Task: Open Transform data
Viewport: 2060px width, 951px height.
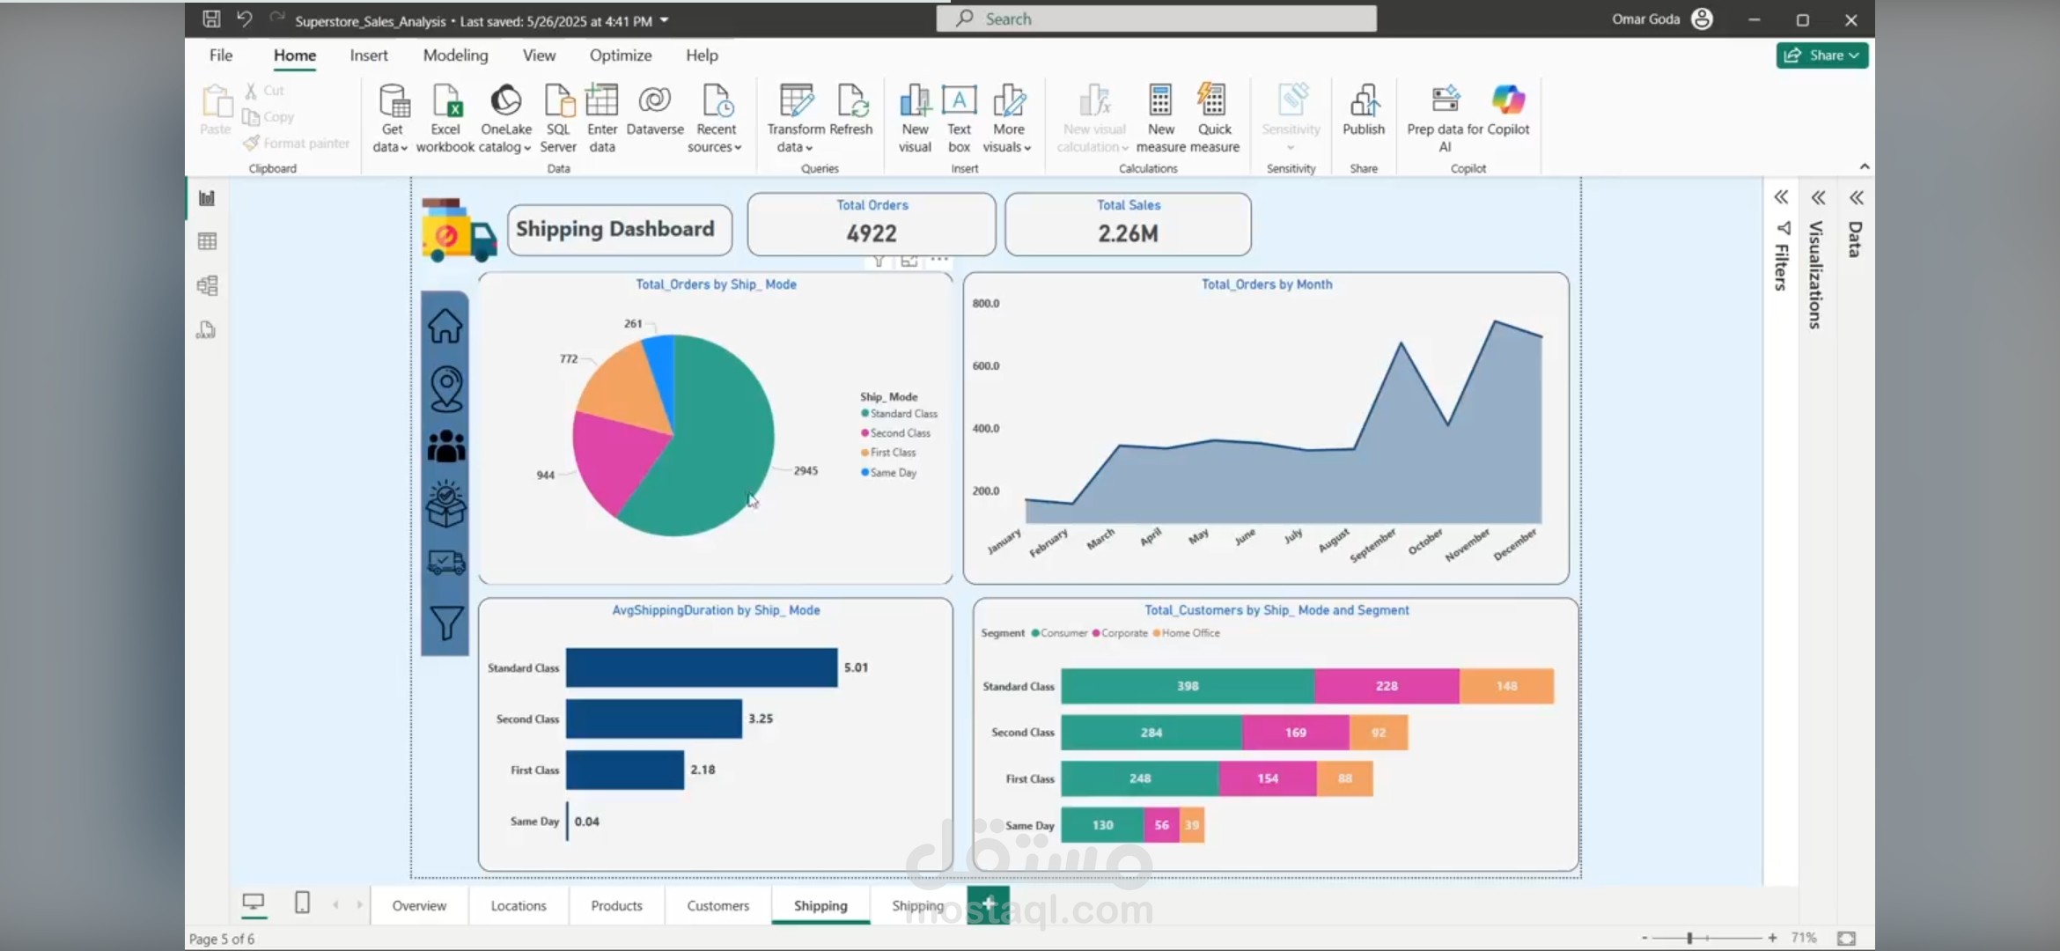Action: [x=796, y=119]
